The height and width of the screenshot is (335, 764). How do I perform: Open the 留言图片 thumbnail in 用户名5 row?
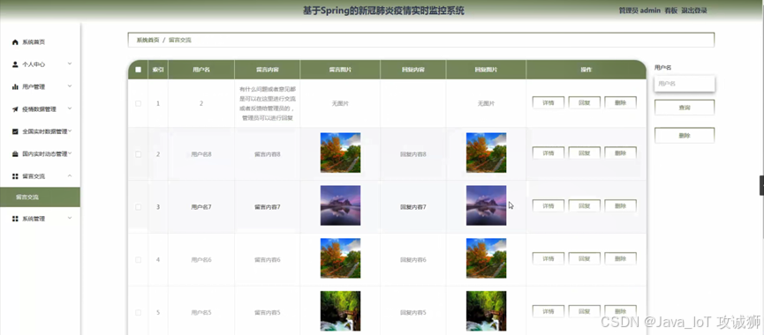pyautogui.click(x=340, y=311)
